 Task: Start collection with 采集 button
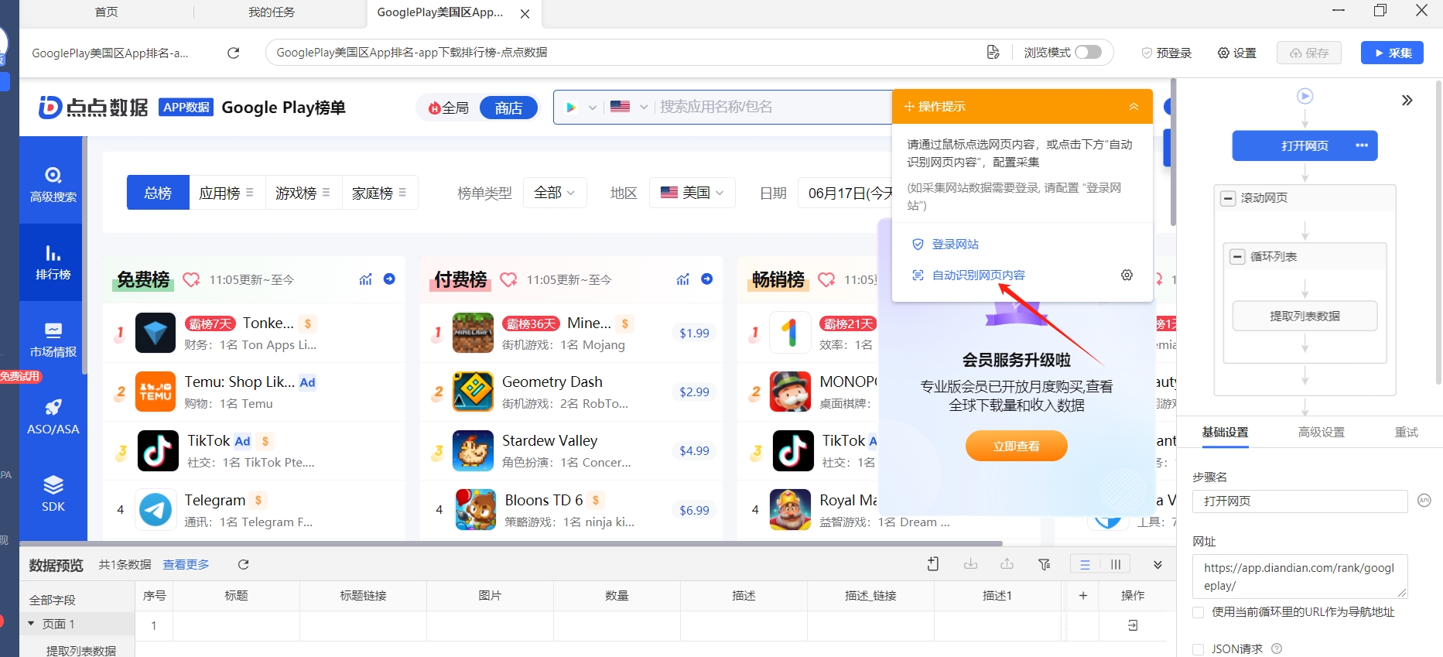pos(1392,53)
